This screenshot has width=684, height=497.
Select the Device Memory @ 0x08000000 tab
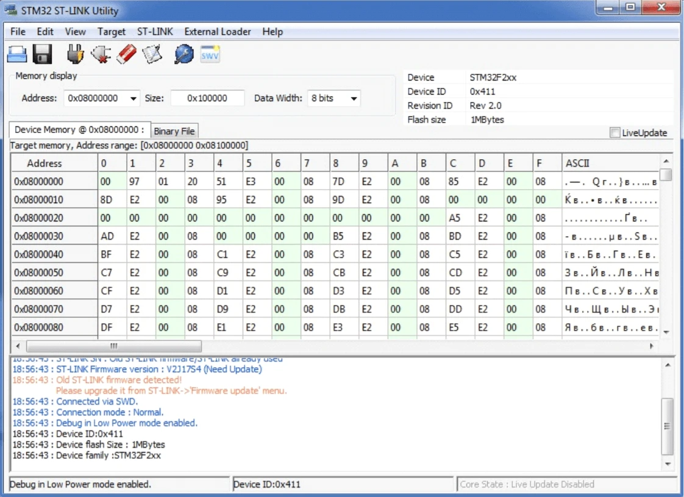point(79,130)
